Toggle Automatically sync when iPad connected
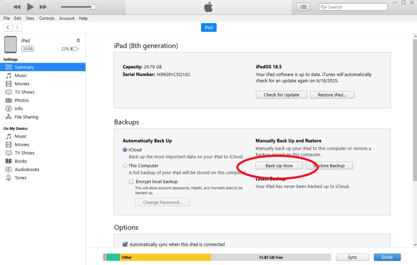 click(125, 244)
